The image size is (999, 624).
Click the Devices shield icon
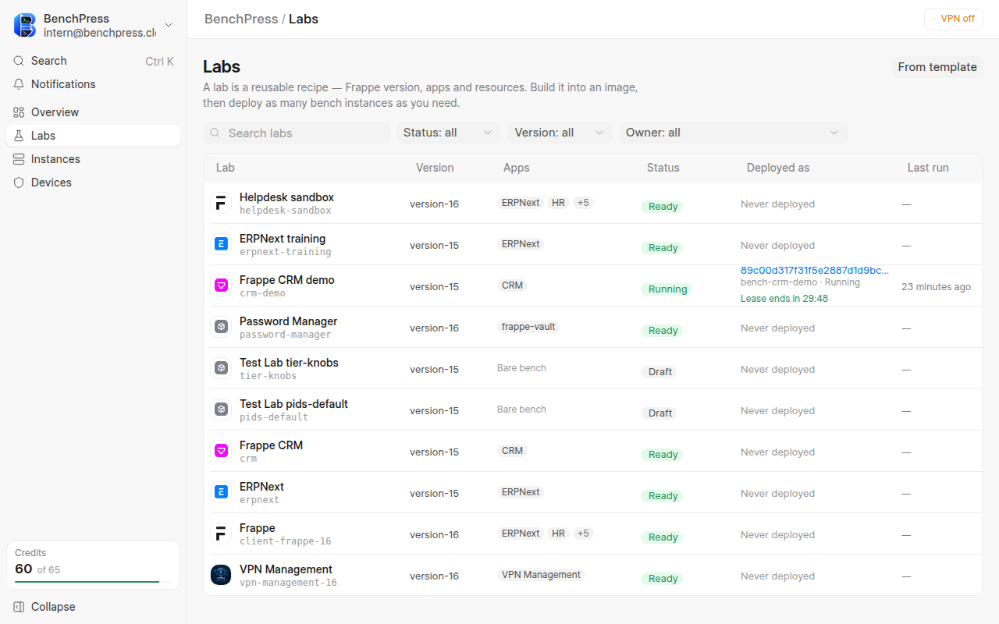point(19,183)
